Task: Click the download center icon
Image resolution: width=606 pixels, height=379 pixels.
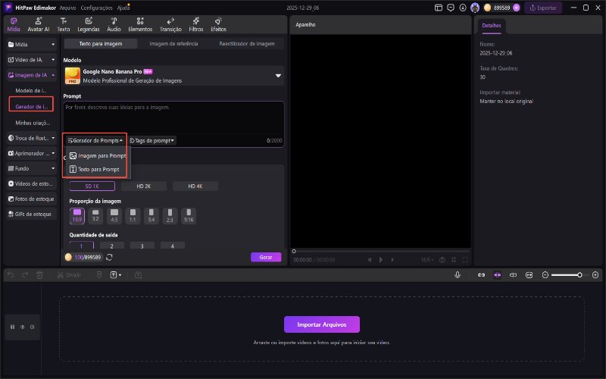Action: point(463,8)
